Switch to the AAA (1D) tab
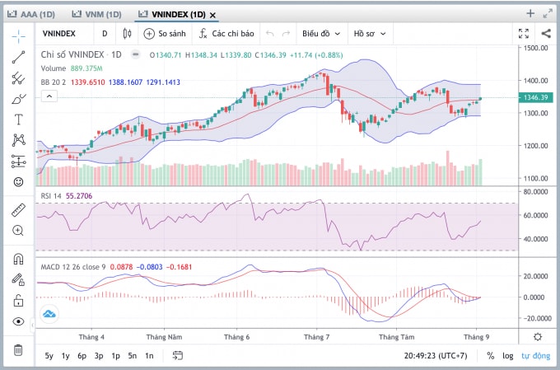 [31, 14]
